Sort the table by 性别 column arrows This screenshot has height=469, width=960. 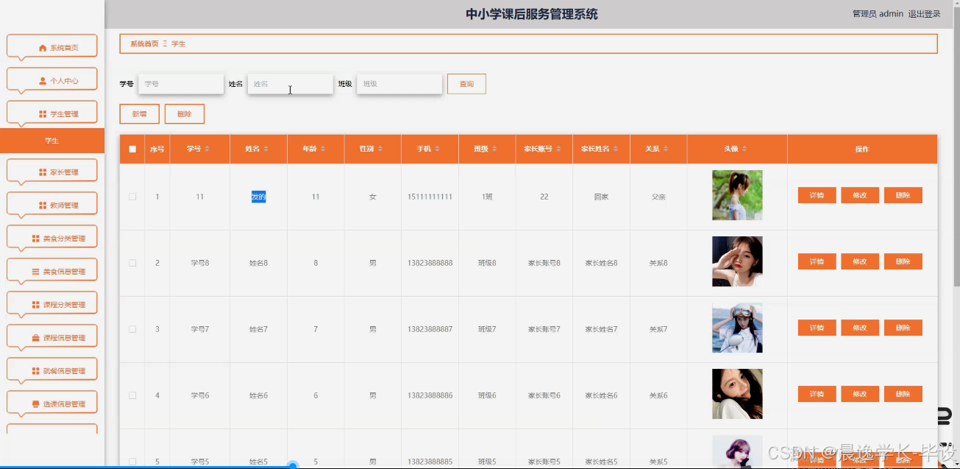(380, 149)
